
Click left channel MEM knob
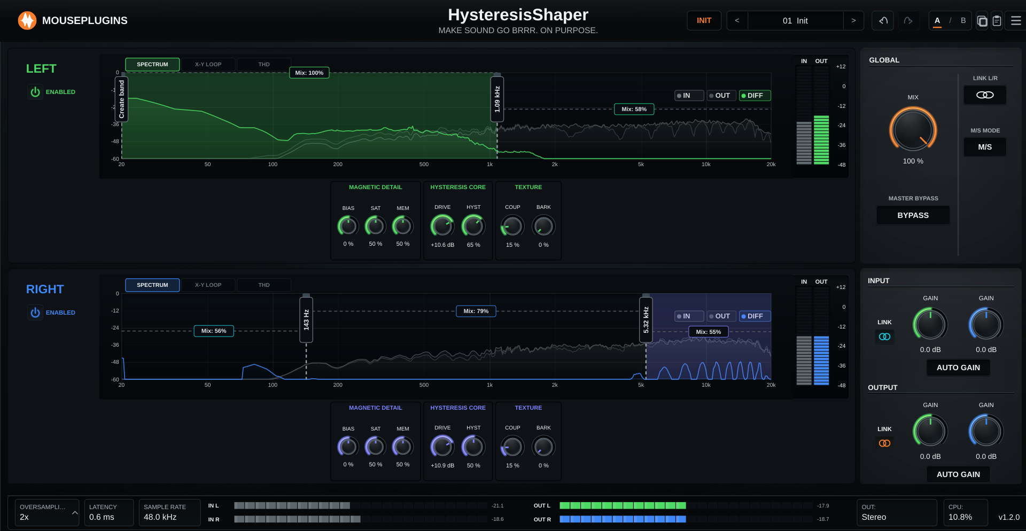tap(402, 226)
